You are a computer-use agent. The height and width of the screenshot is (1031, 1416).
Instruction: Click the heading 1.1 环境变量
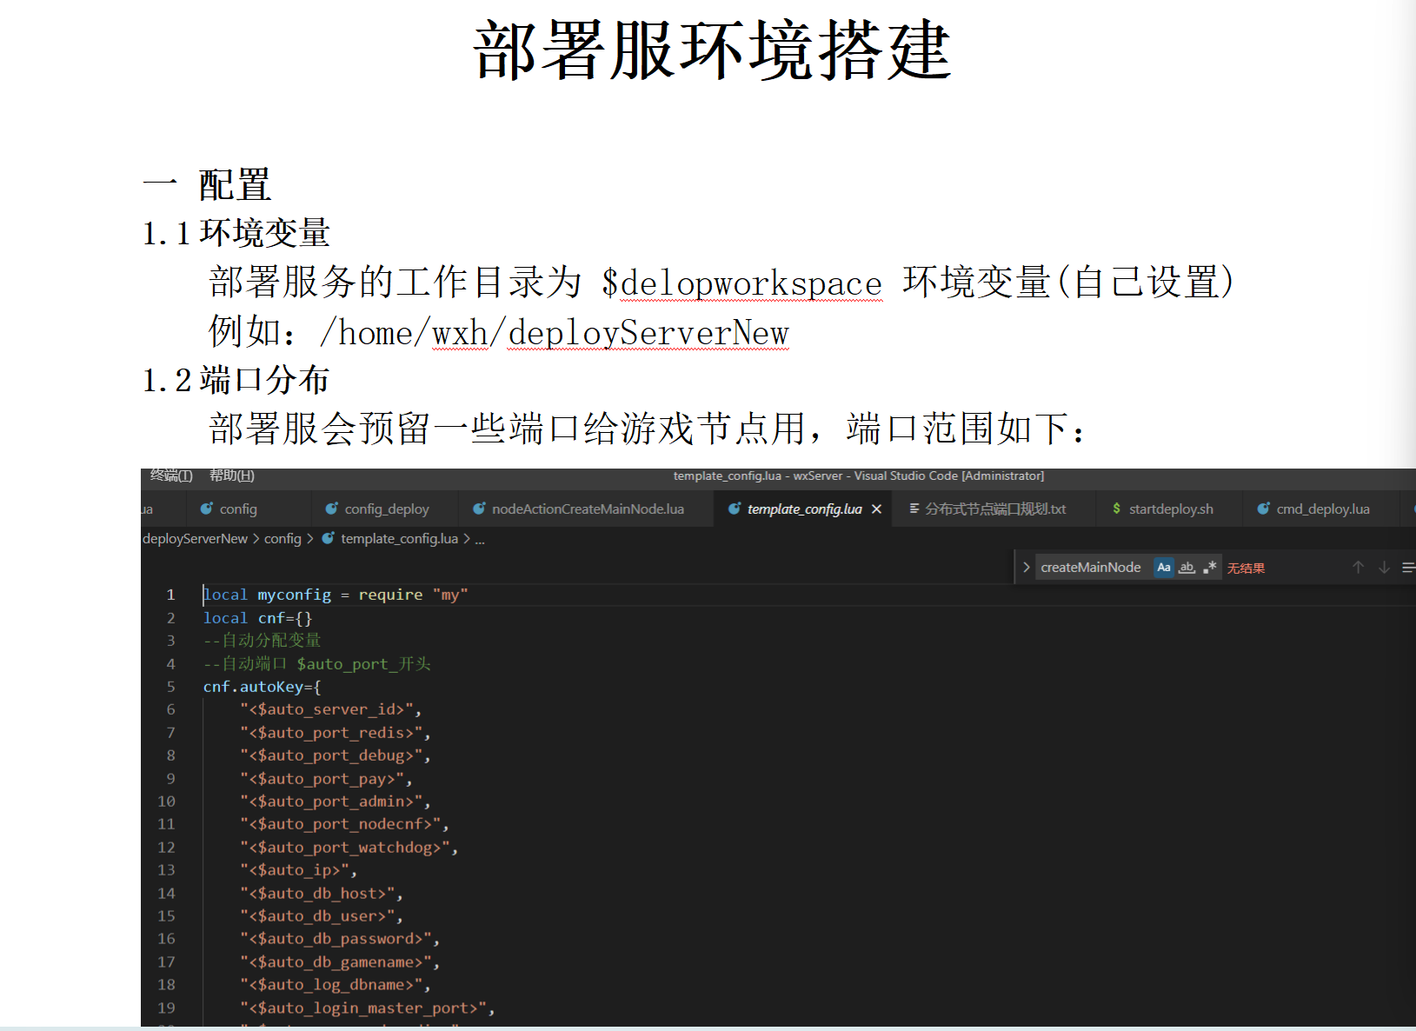(x=236, y=233)
